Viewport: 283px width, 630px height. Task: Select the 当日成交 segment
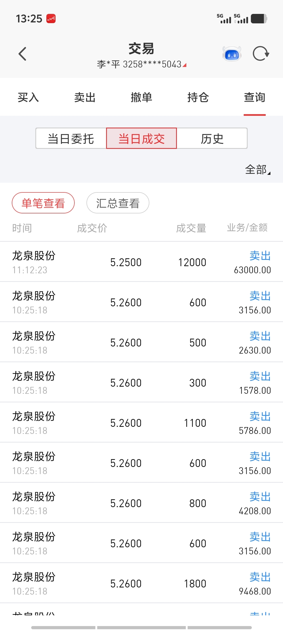(x=141, y=139)
